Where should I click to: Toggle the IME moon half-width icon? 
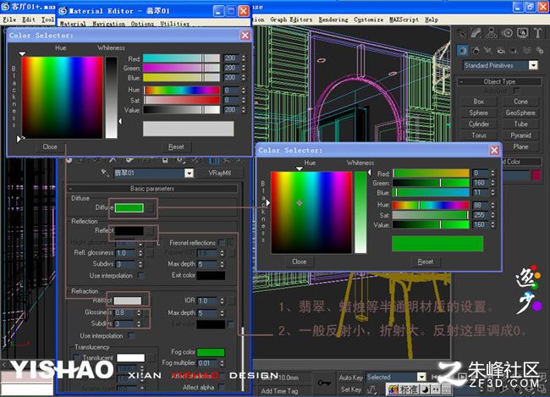point(425,389)
